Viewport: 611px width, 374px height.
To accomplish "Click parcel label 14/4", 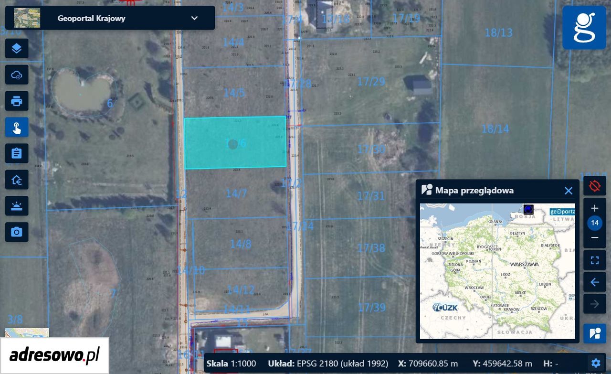I will (233, 42).
